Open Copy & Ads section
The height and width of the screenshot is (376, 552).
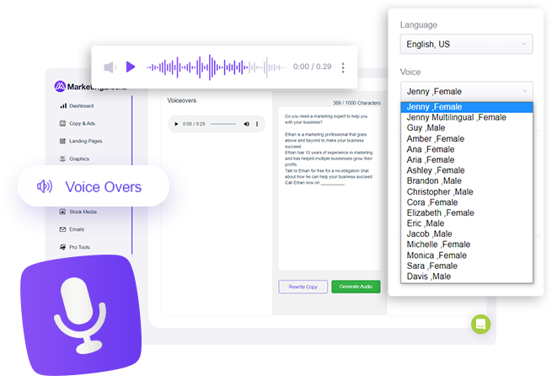click(x=78, y=123)
